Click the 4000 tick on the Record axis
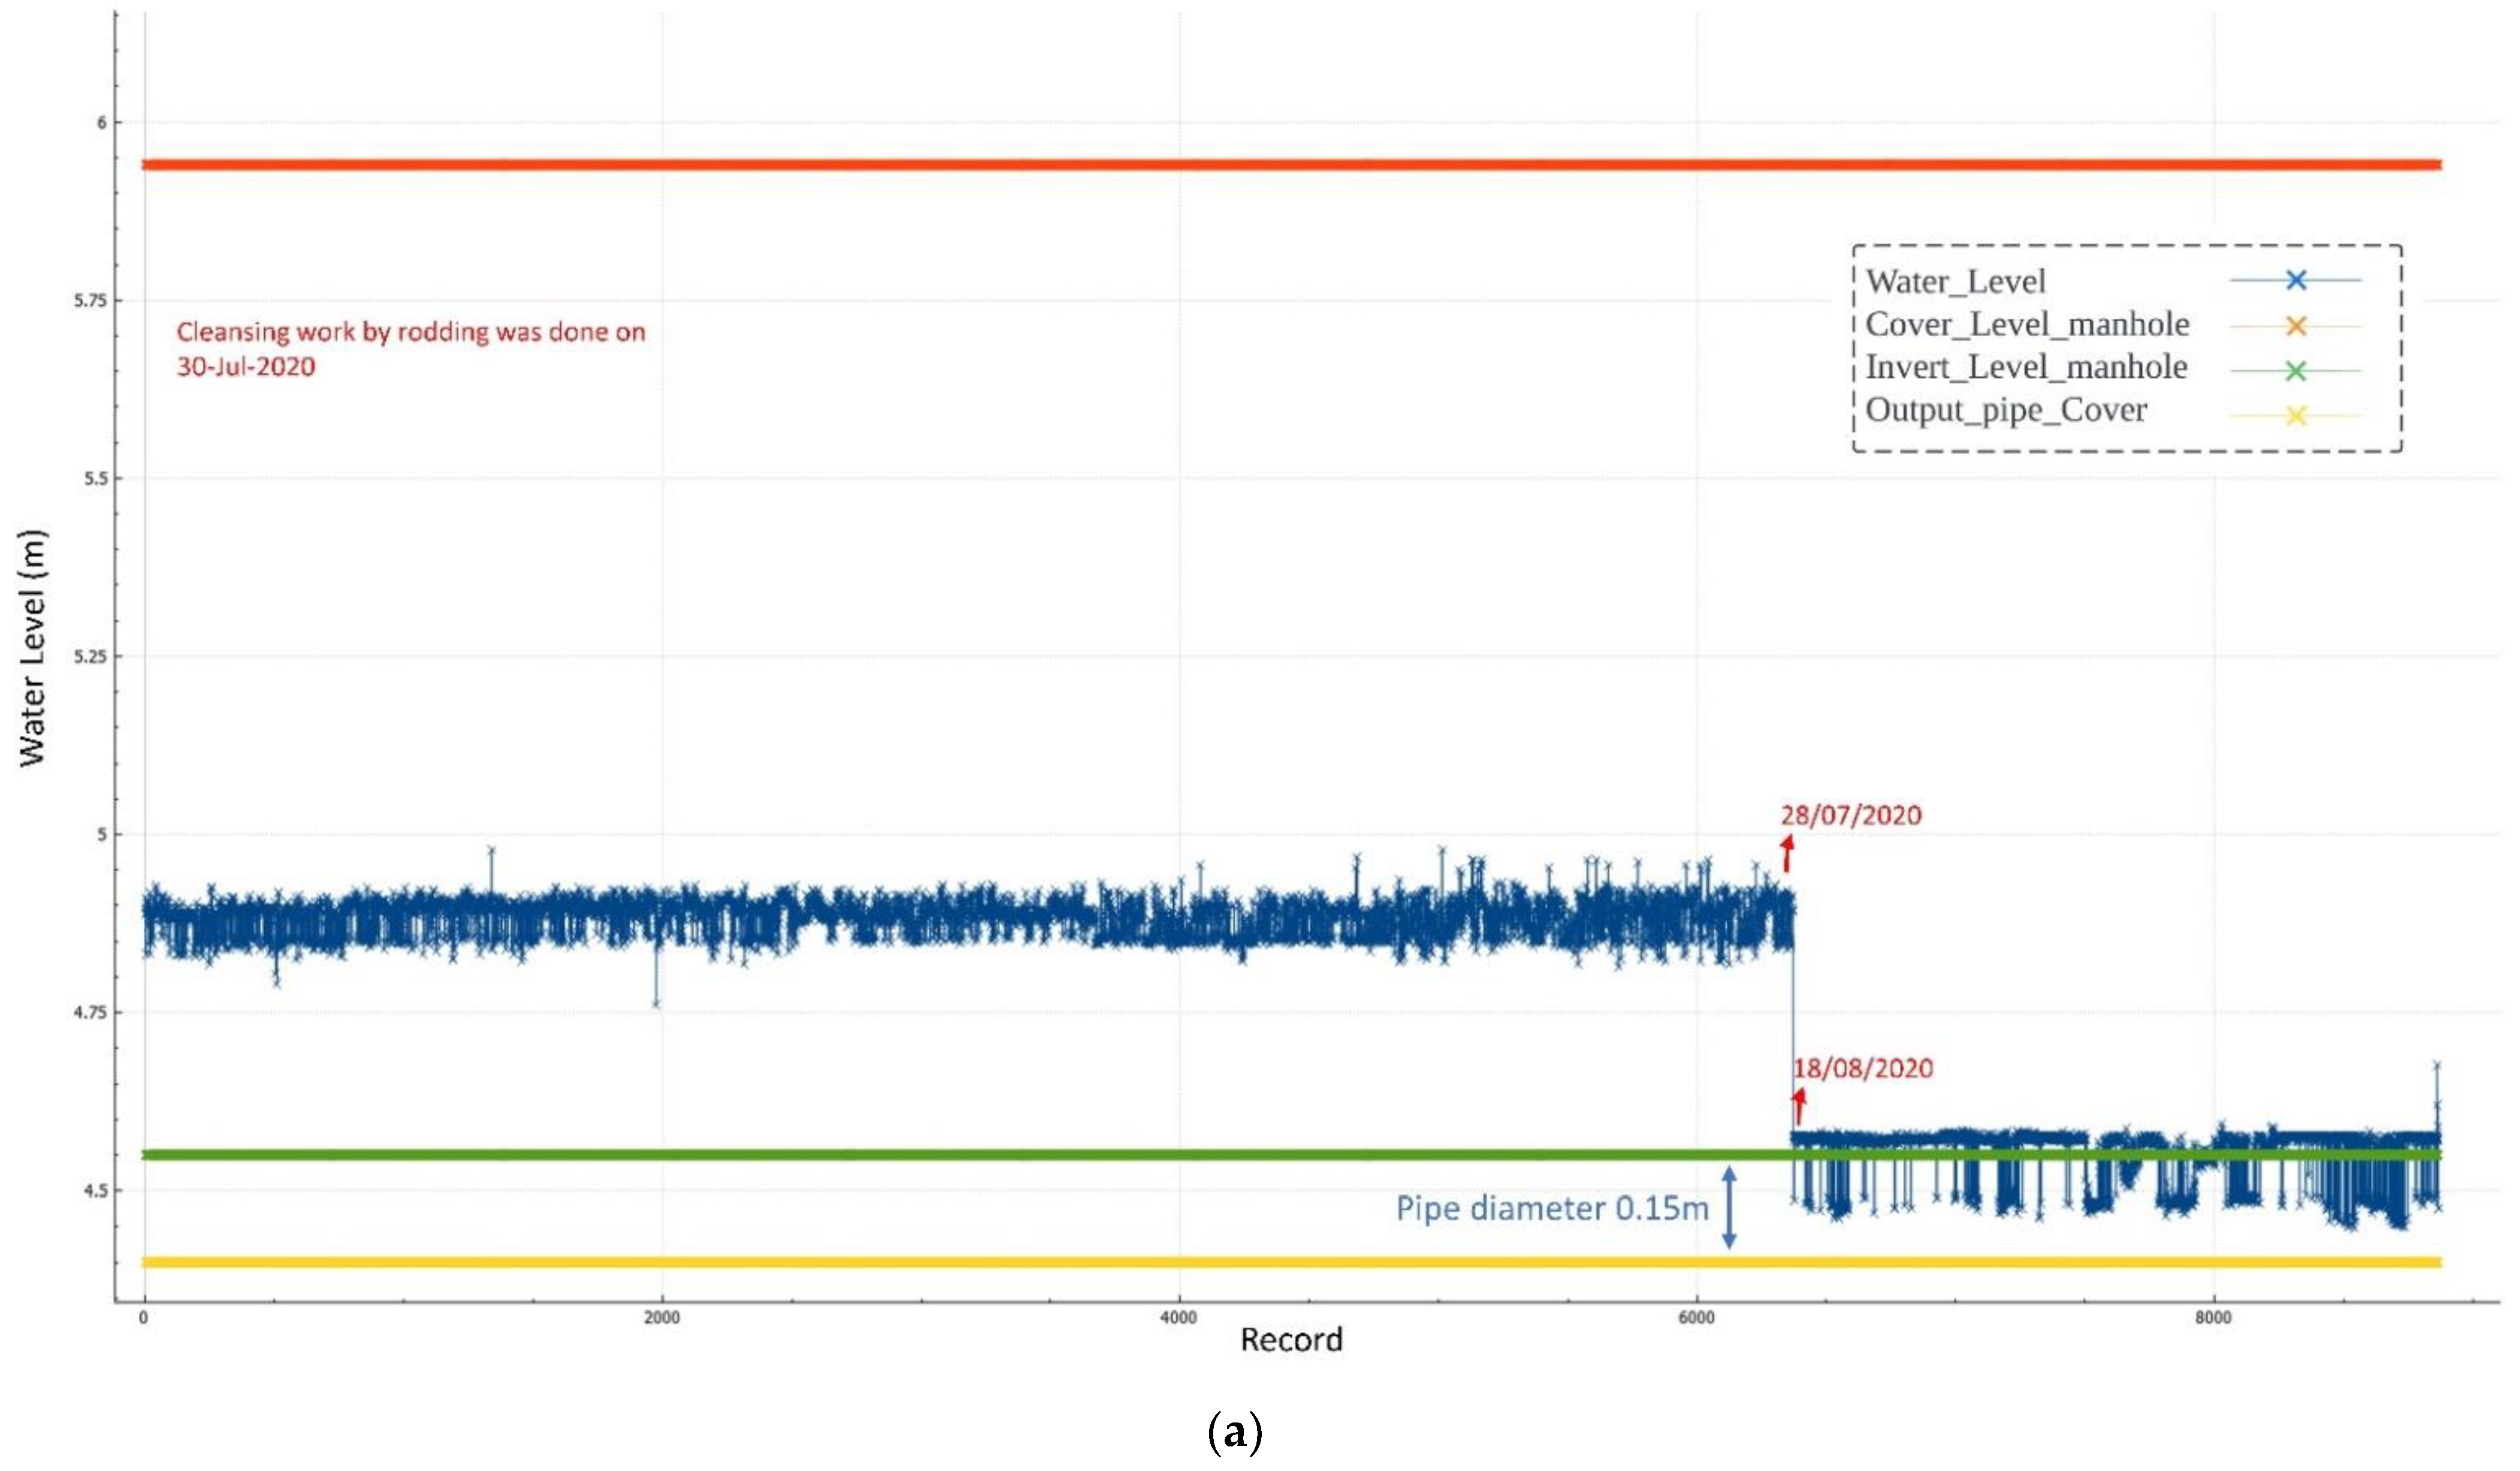 click(x=1178, y=1318)
